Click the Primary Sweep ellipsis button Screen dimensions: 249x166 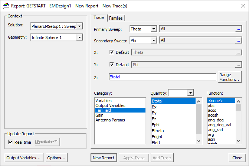click(x=238, y=29)
